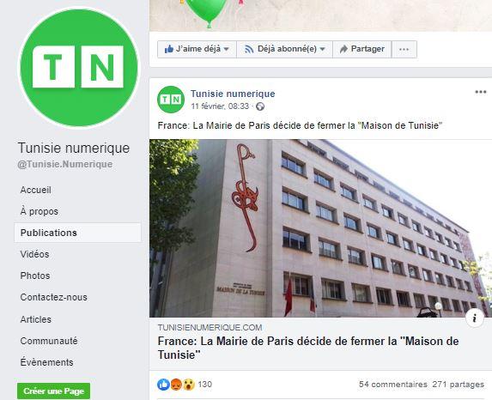Screen dimensions: 492x400
Task: Click the small TN avatar in post header
Action: click(x=171, y=100)
